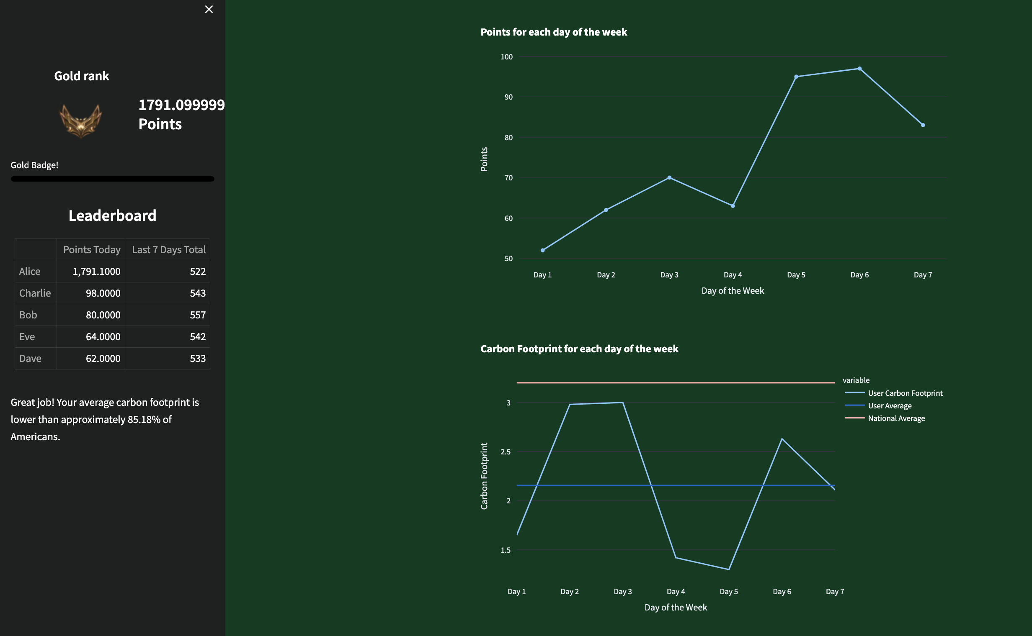
Task: Click the Day 6 peak data point
Action: click(x=859, y=69)
